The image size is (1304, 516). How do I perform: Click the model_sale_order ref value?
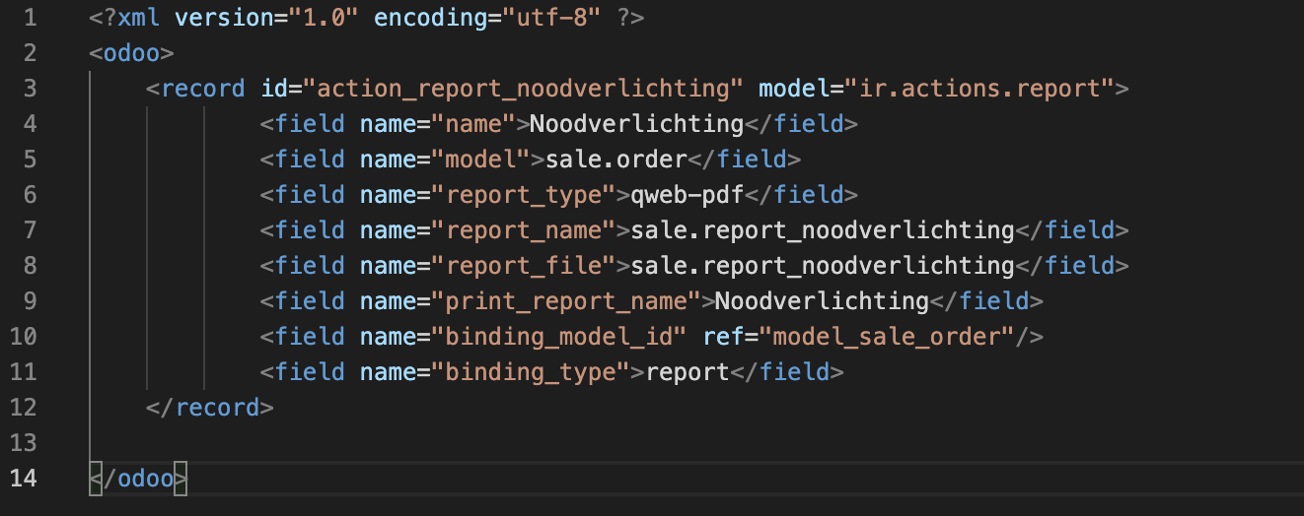pos(888,336)
